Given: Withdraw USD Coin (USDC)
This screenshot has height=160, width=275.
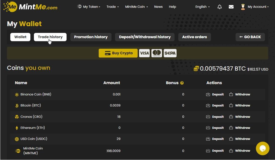Looking at the screenshot, I should 240,139.
